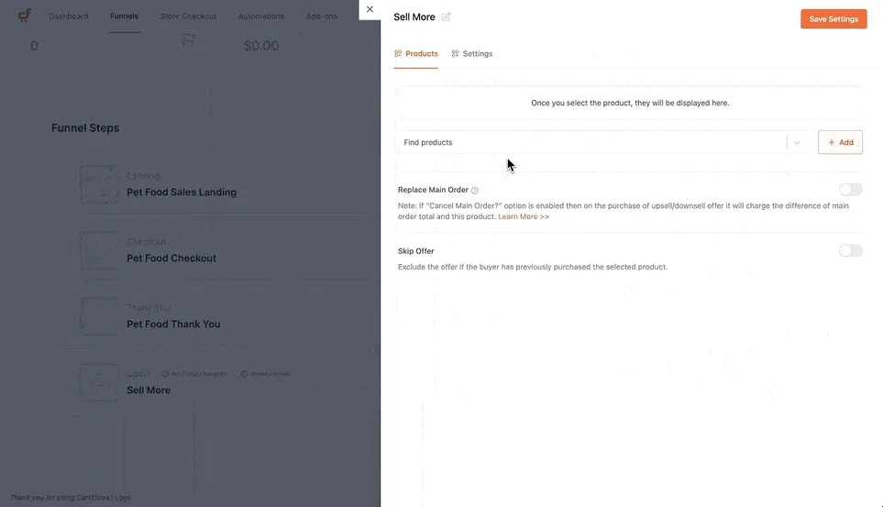
Task: Click the Pet Food Checkout thumbnail
Action: tap(99, 250)
